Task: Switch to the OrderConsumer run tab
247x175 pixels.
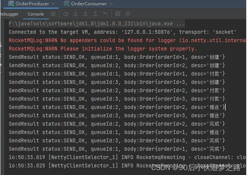Action: pos(89,4)
